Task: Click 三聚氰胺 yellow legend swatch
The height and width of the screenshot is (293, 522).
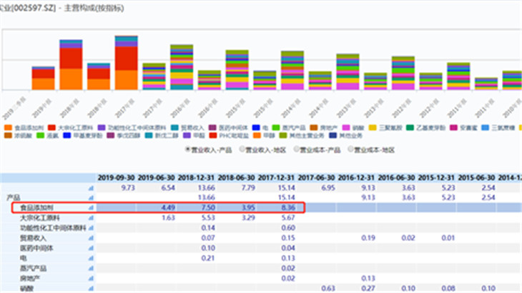Action: pyautogui.click(x=373, y=128)
